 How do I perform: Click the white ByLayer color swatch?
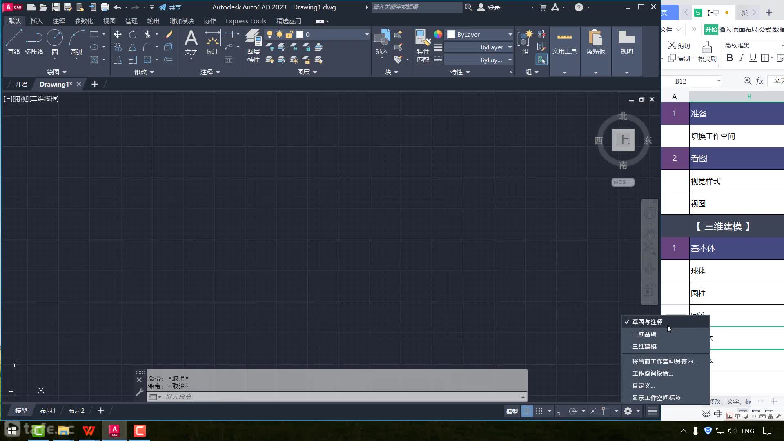451,34
